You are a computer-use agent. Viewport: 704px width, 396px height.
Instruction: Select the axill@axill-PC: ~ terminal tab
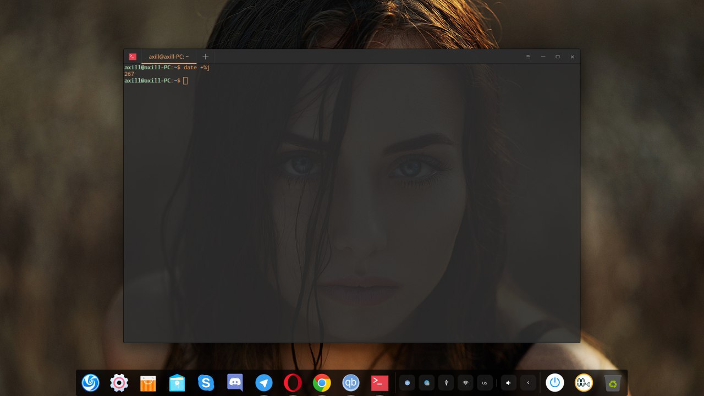169,57
